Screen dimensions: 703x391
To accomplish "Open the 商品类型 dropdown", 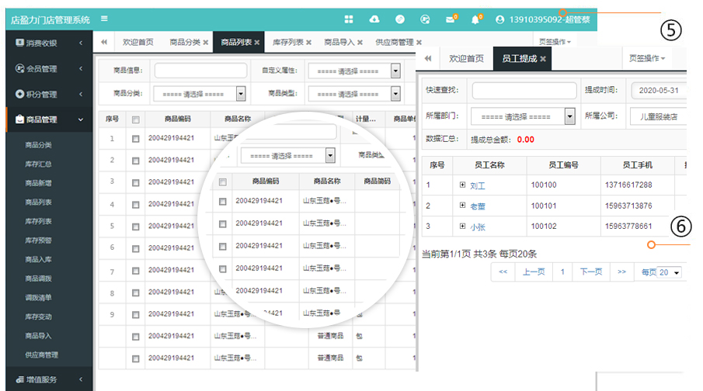I will tap(354, 94).
